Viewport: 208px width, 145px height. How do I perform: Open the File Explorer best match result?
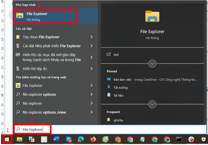point(55,17)
